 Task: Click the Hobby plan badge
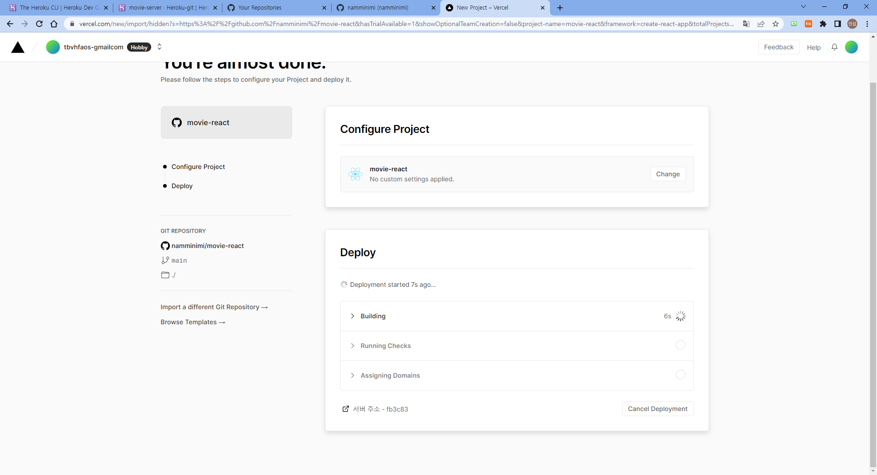(139, 47)
